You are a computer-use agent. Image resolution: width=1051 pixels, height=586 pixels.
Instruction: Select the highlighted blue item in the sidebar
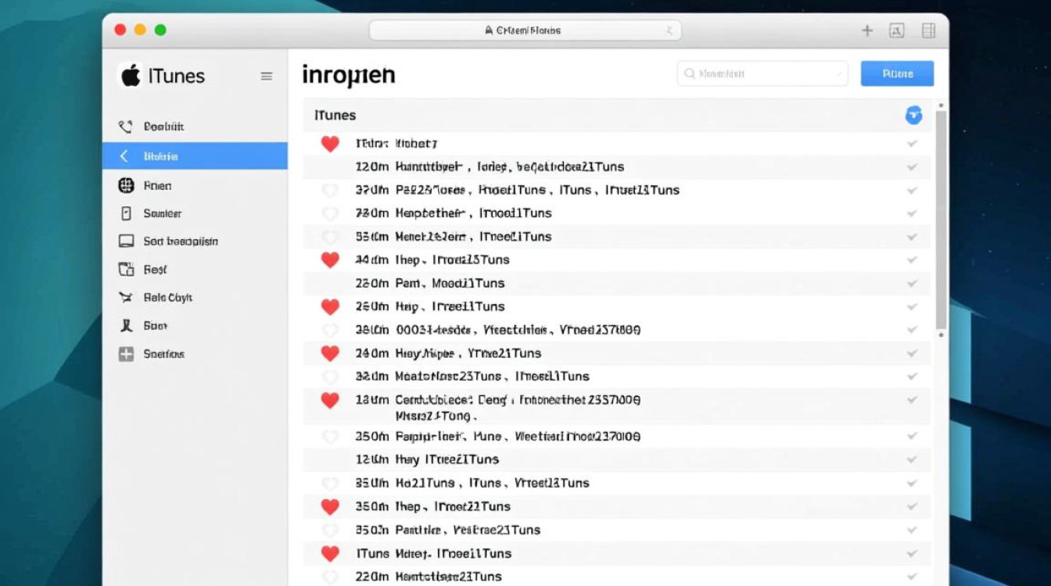pos(195,156)
